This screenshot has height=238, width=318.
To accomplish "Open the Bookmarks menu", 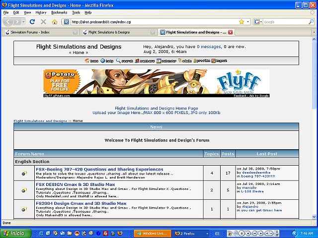I will coord(59,12).
